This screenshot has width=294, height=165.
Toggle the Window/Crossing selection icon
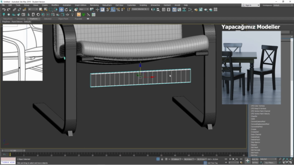pos(56,10)
